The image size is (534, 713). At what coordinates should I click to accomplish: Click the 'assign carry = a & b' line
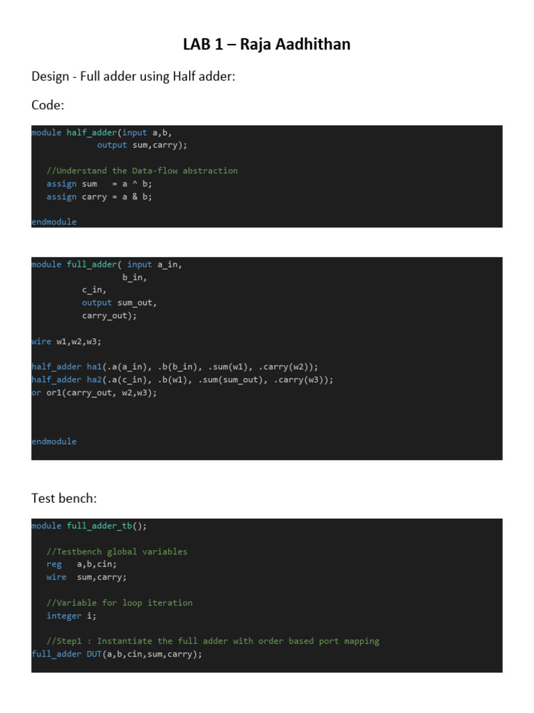(99, 196)
